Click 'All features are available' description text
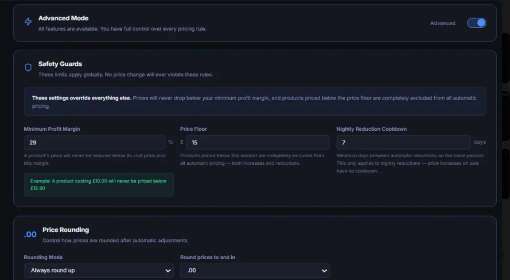 pyautogui.click(x=122, y=29)
